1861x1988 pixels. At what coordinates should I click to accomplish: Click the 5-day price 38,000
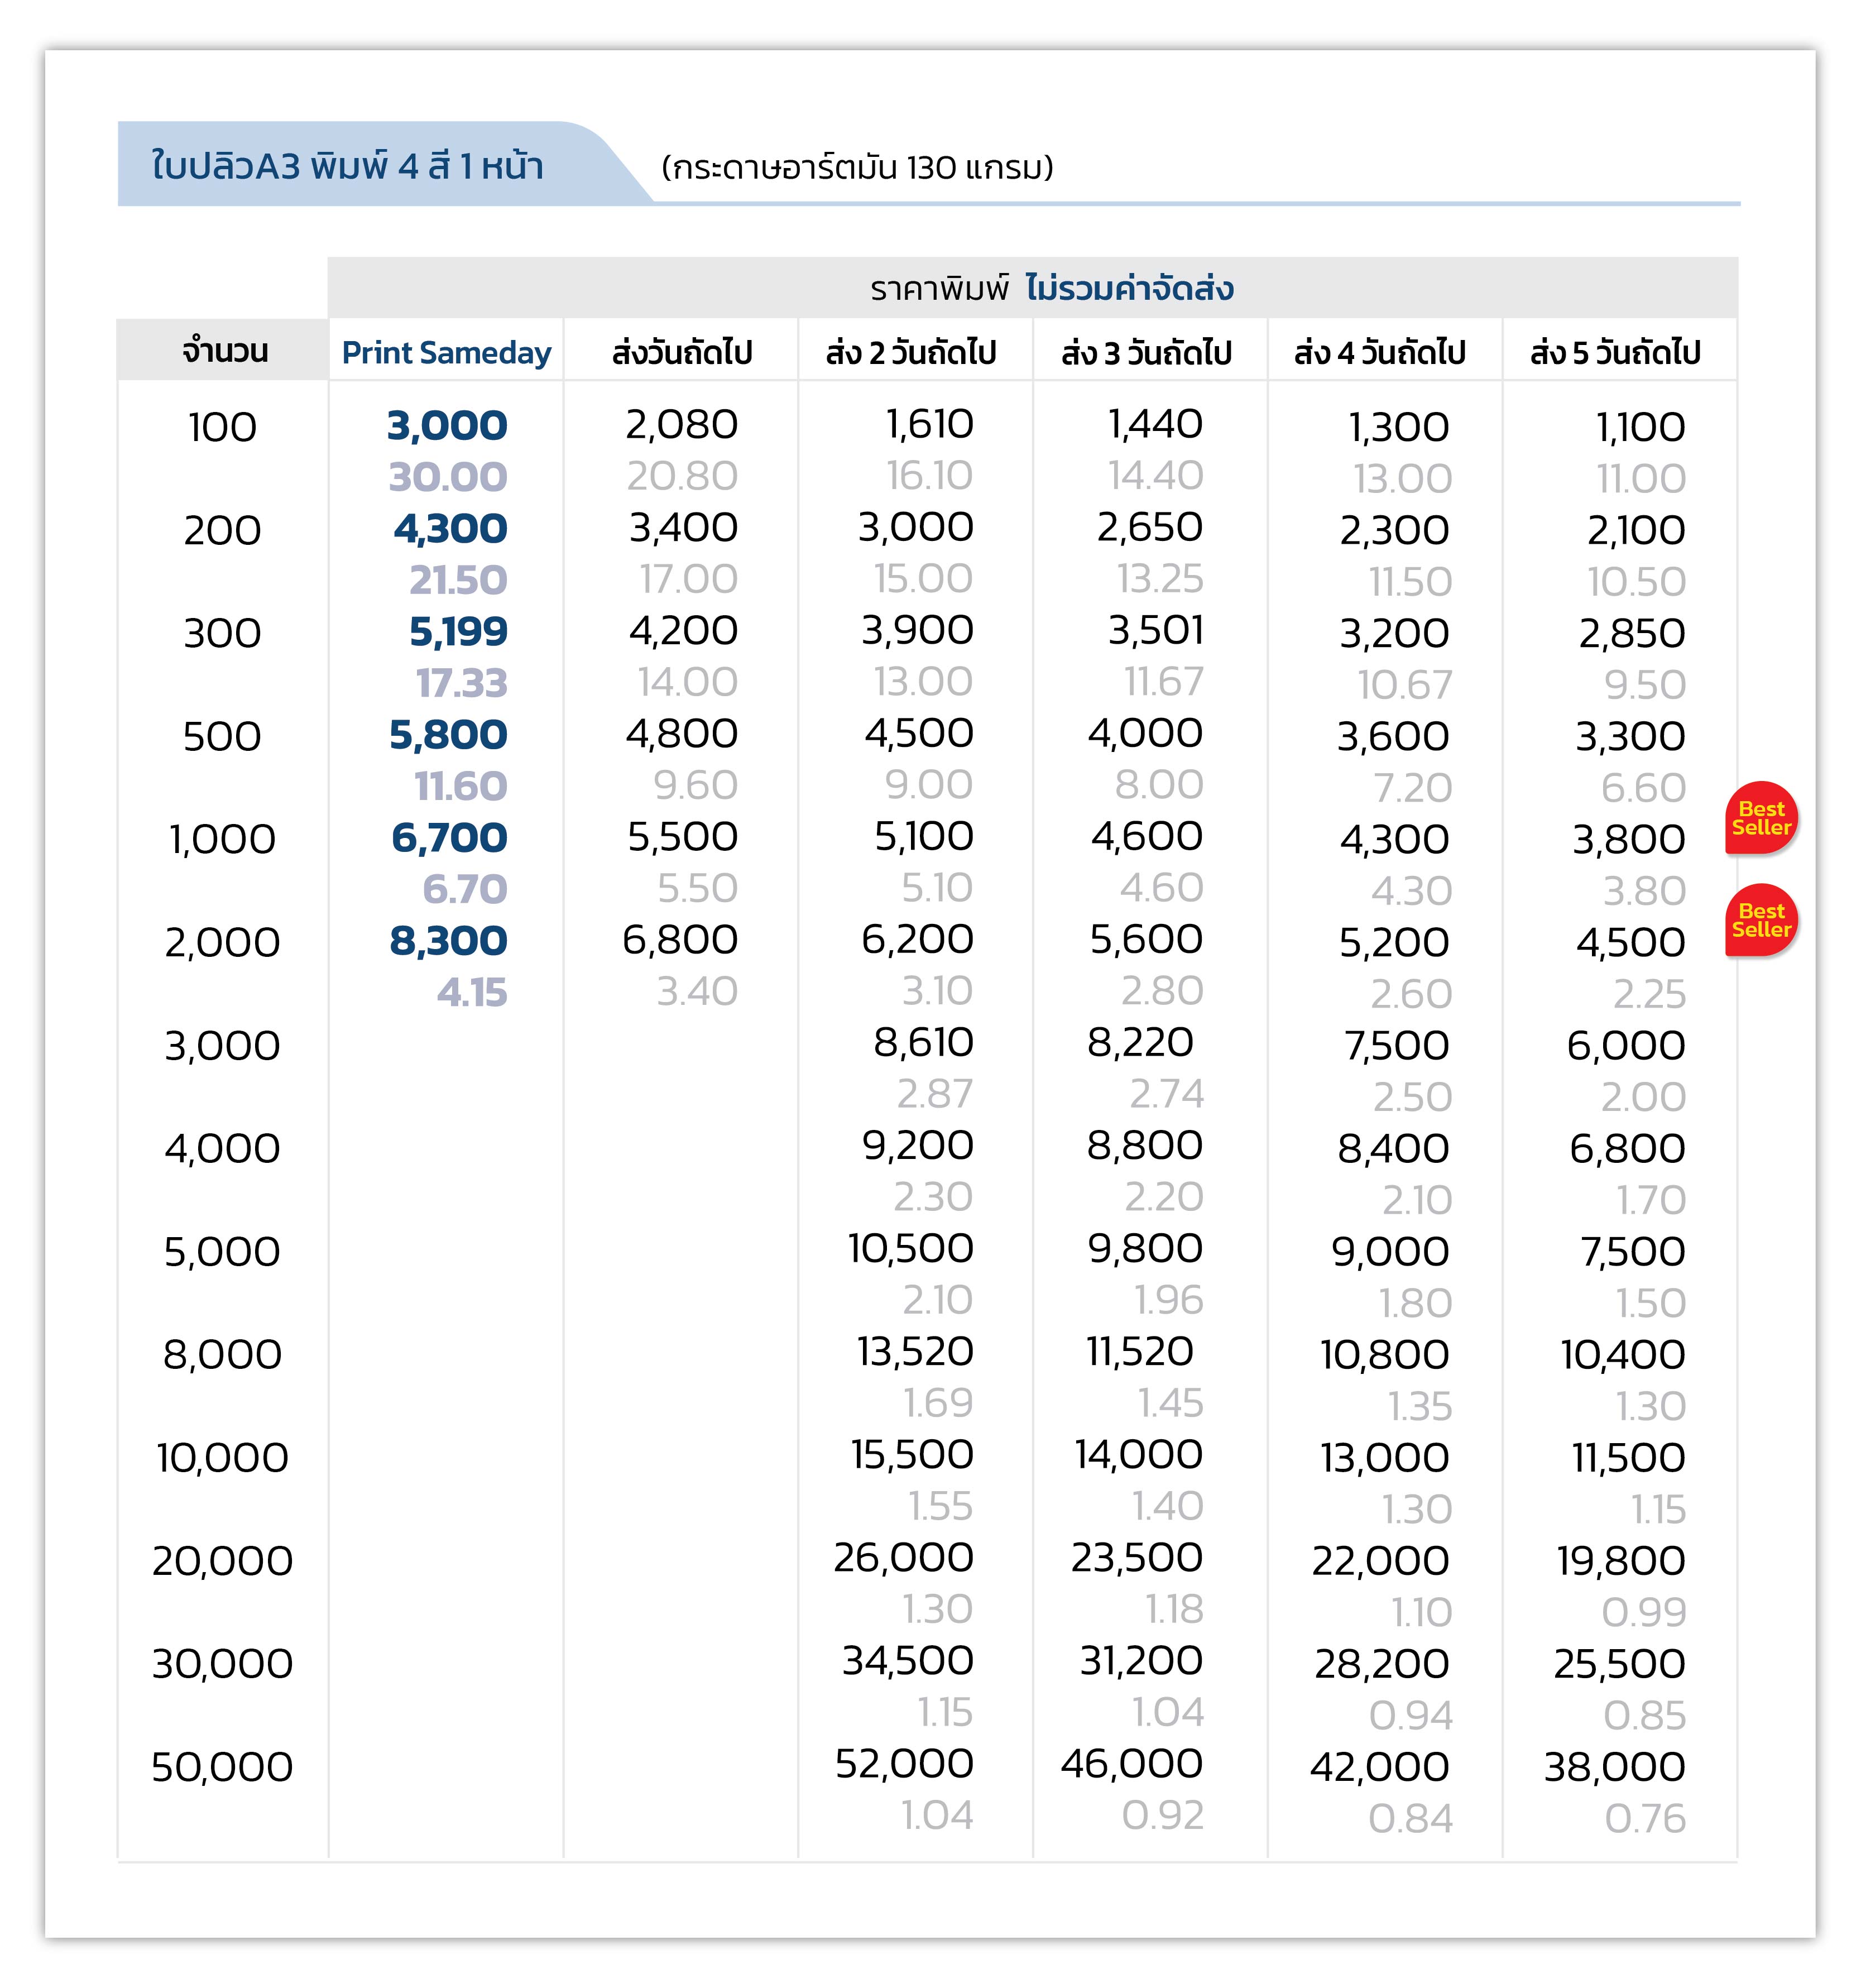tap(1614, 1767)
